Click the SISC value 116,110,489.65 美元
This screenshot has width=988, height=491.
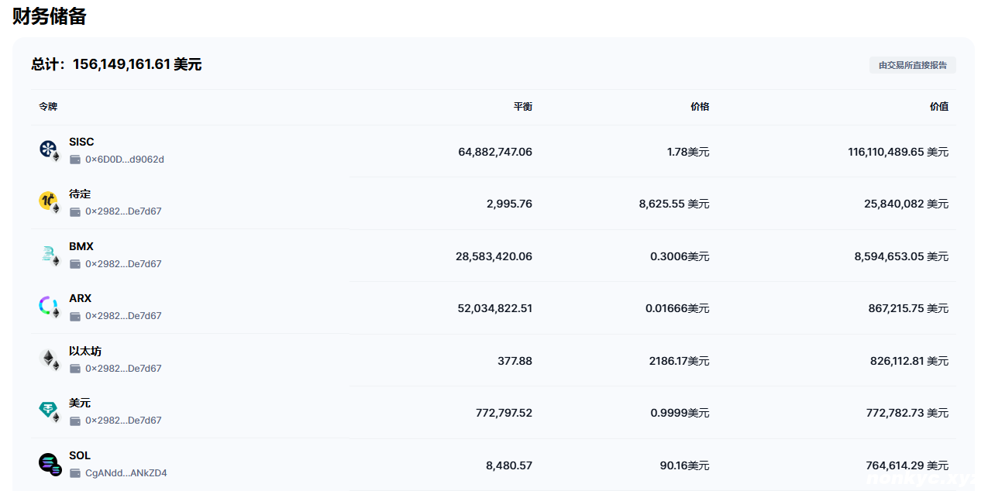click(897, 152)
